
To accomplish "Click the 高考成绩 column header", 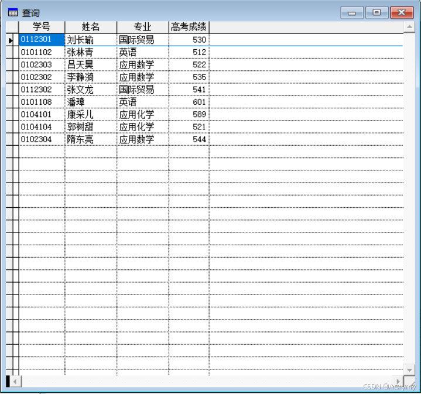I will point(189,27).
